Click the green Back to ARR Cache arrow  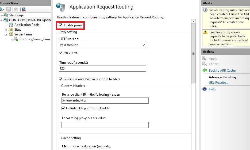pyautogui.click(x=205, y=70)
